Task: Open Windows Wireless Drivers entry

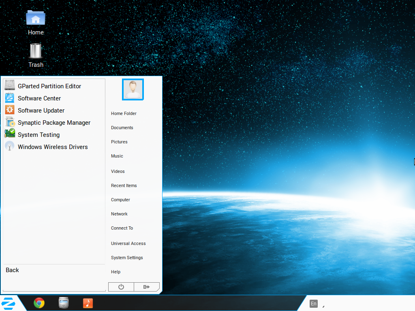Action: (54, 147)
